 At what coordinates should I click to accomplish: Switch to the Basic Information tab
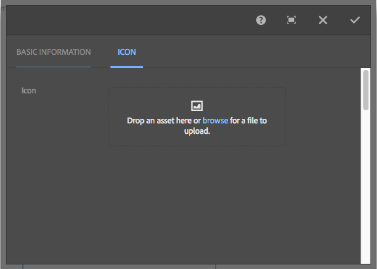click(x=54, y=52)
